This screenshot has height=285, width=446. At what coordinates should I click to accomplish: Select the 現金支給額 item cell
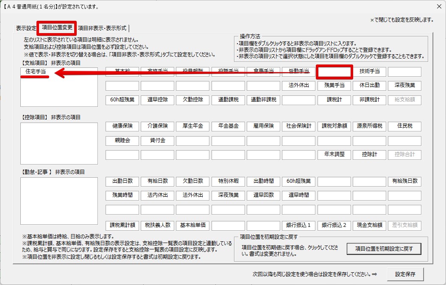[369, 225]
